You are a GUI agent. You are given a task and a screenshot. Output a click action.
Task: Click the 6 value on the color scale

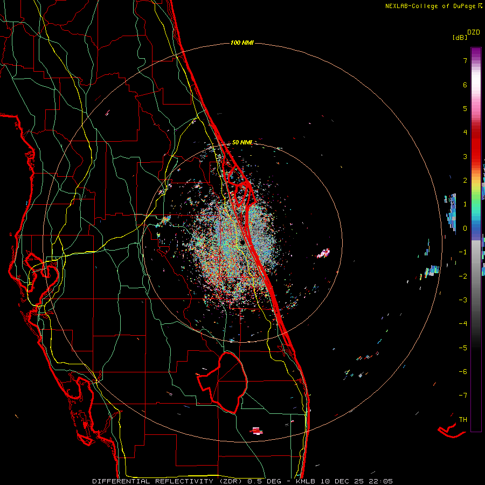465,85
